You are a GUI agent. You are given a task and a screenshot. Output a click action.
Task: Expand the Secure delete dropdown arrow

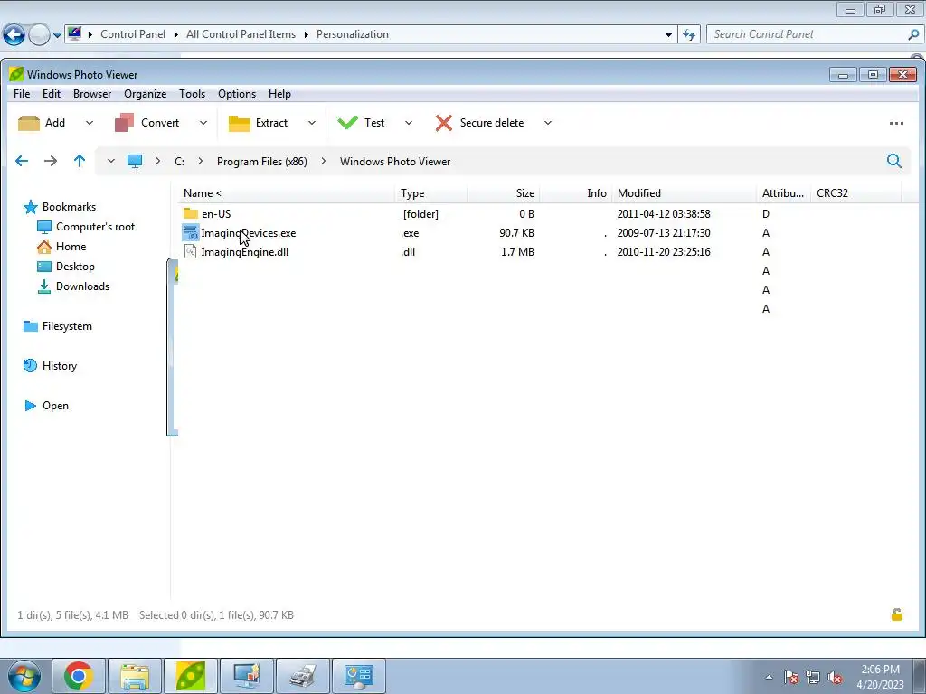tap(548, 123)
